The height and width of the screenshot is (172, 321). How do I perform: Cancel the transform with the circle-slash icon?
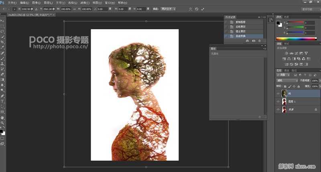197,9
